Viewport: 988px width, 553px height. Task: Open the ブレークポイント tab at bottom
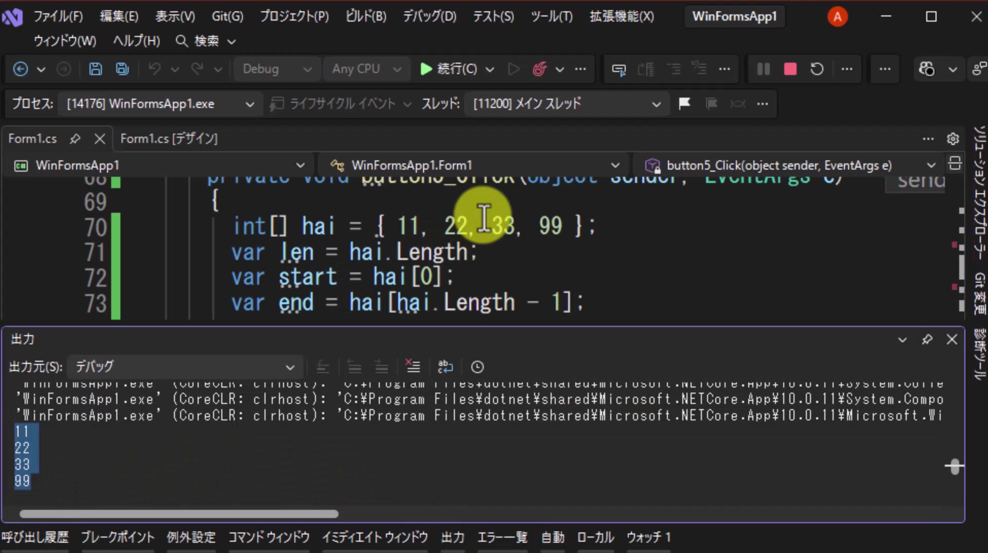coord(117,537)
